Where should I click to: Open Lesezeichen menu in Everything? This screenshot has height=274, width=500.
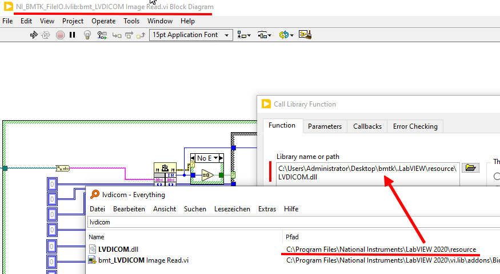[232, 209]
